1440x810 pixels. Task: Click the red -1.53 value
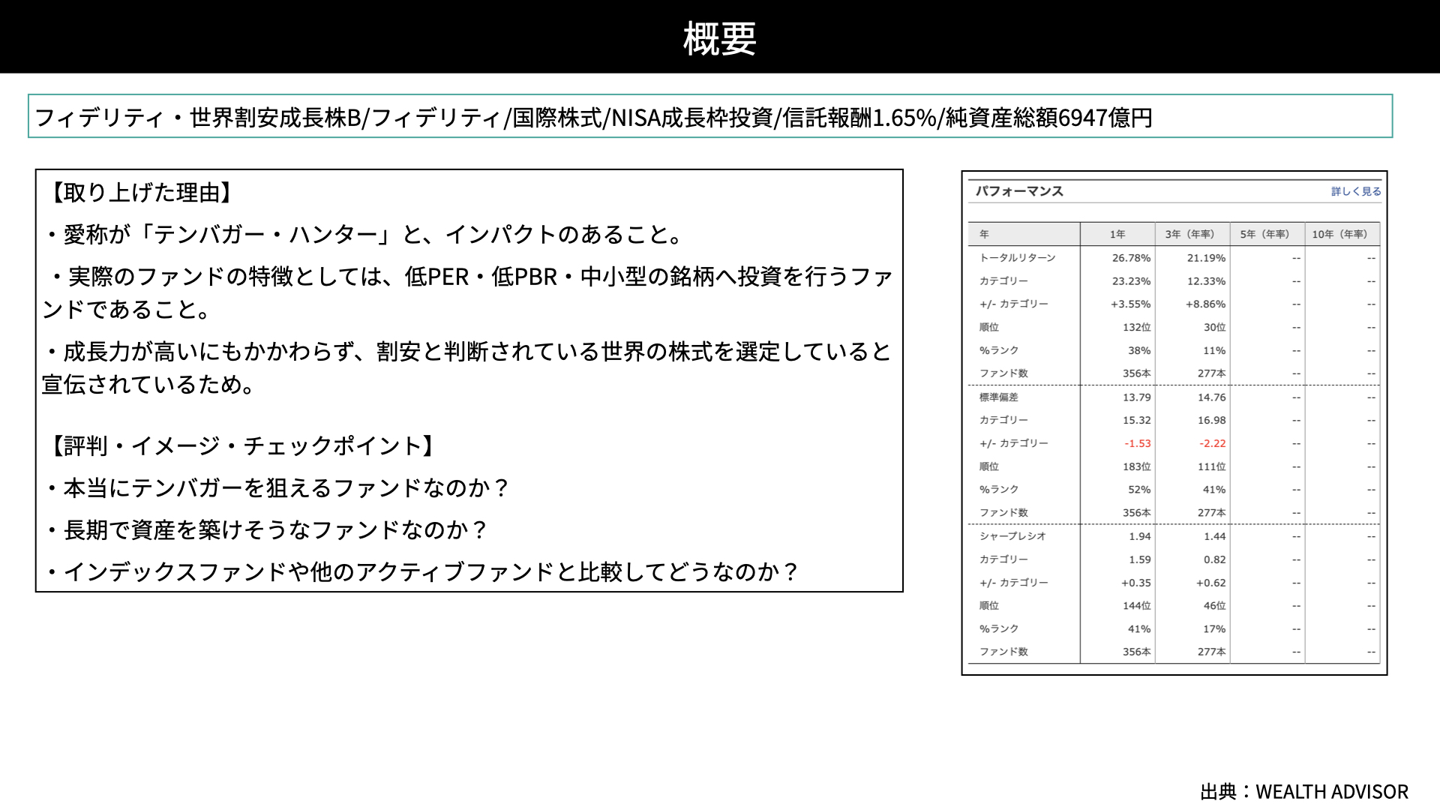pyautogui.click(x=1138, y=444)
